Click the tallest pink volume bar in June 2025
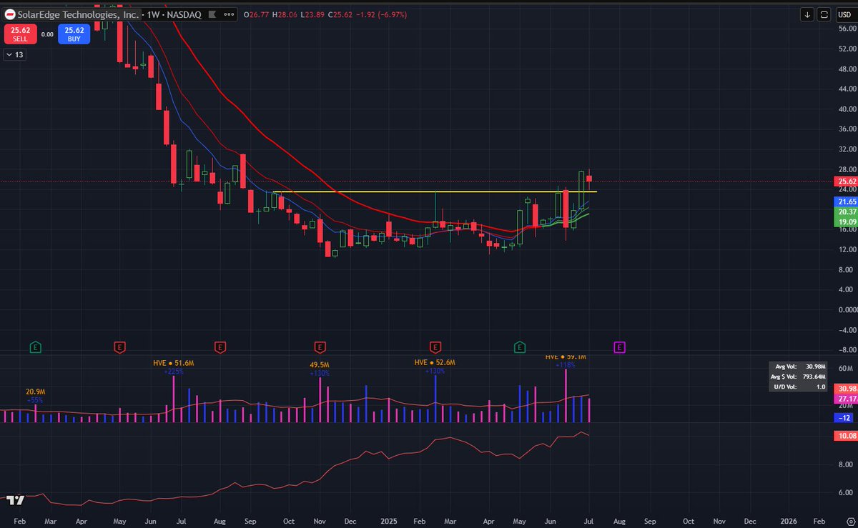Image resolution: width=858 pixels, height=528 pixels. click(566, 395)
